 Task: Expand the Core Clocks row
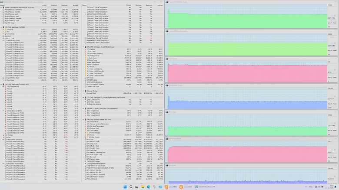(x=3, y=34)
